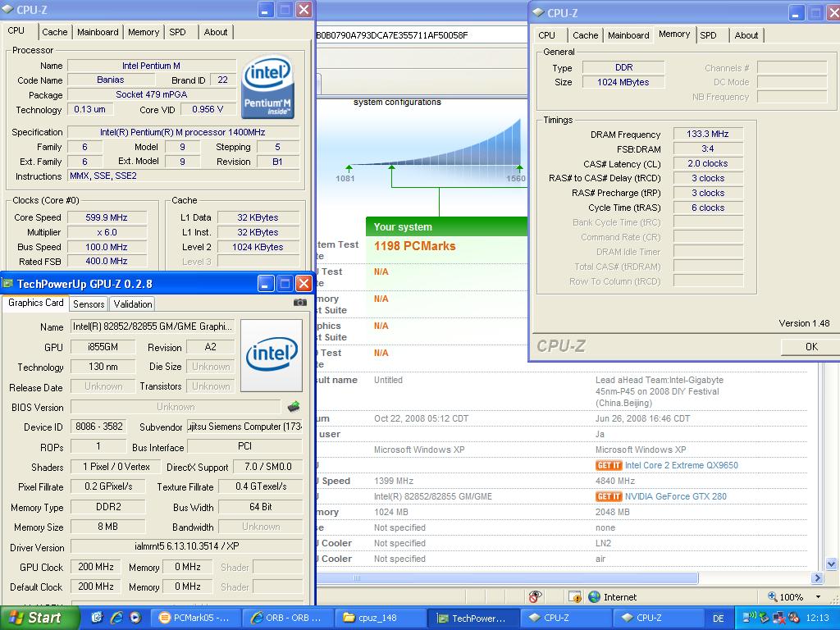Click Show Desktop quick launch icon
The width and height of the screenshot is (840, 630).
tap(97, 618)
